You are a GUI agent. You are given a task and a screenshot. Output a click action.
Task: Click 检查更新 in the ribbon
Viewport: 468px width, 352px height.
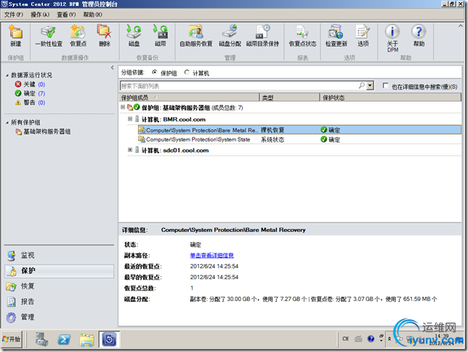click(336, 36)
